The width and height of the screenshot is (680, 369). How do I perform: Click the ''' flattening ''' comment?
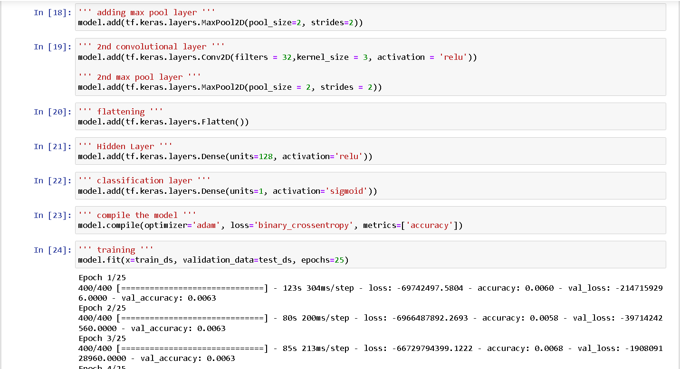[x=121, y=112]
